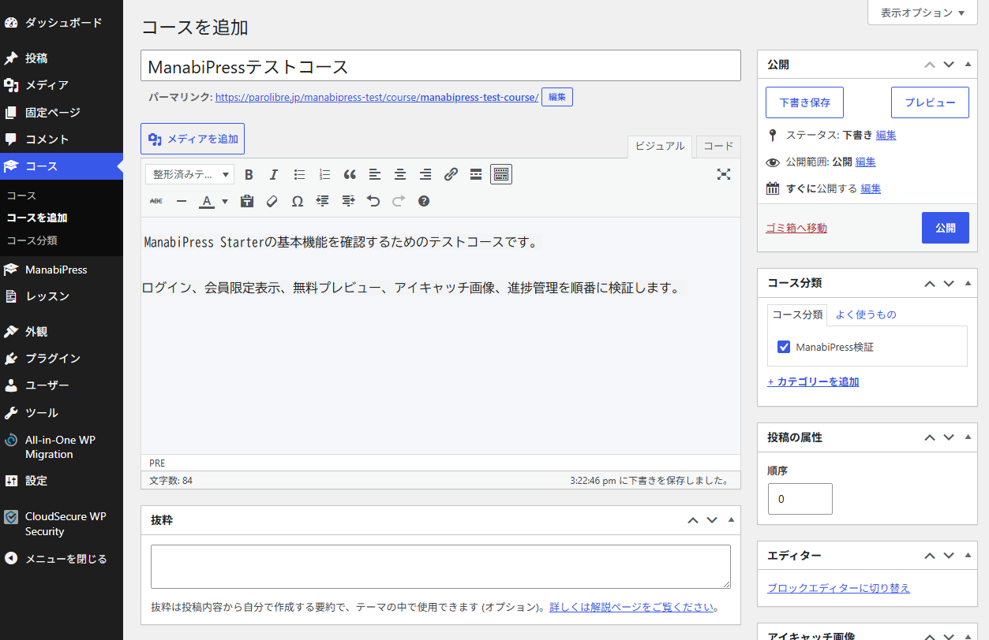
Task: Collapse the 抜粋 panel
Action: pos(731,520)
